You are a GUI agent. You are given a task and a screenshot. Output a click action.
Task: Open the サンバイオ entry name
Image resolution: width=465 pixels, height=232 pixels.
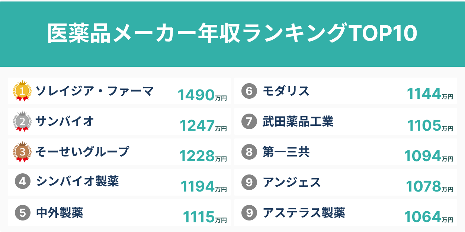click(x=64, y=121)
